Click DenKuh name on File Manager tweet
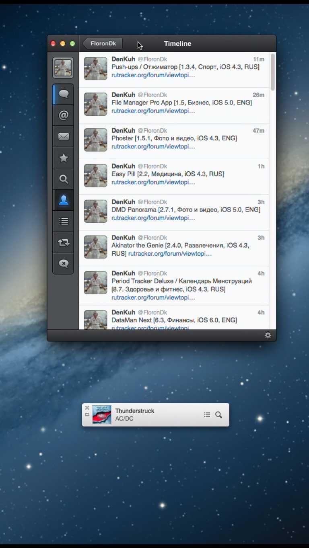Viewport: 309px width, 548px height. 124,95
